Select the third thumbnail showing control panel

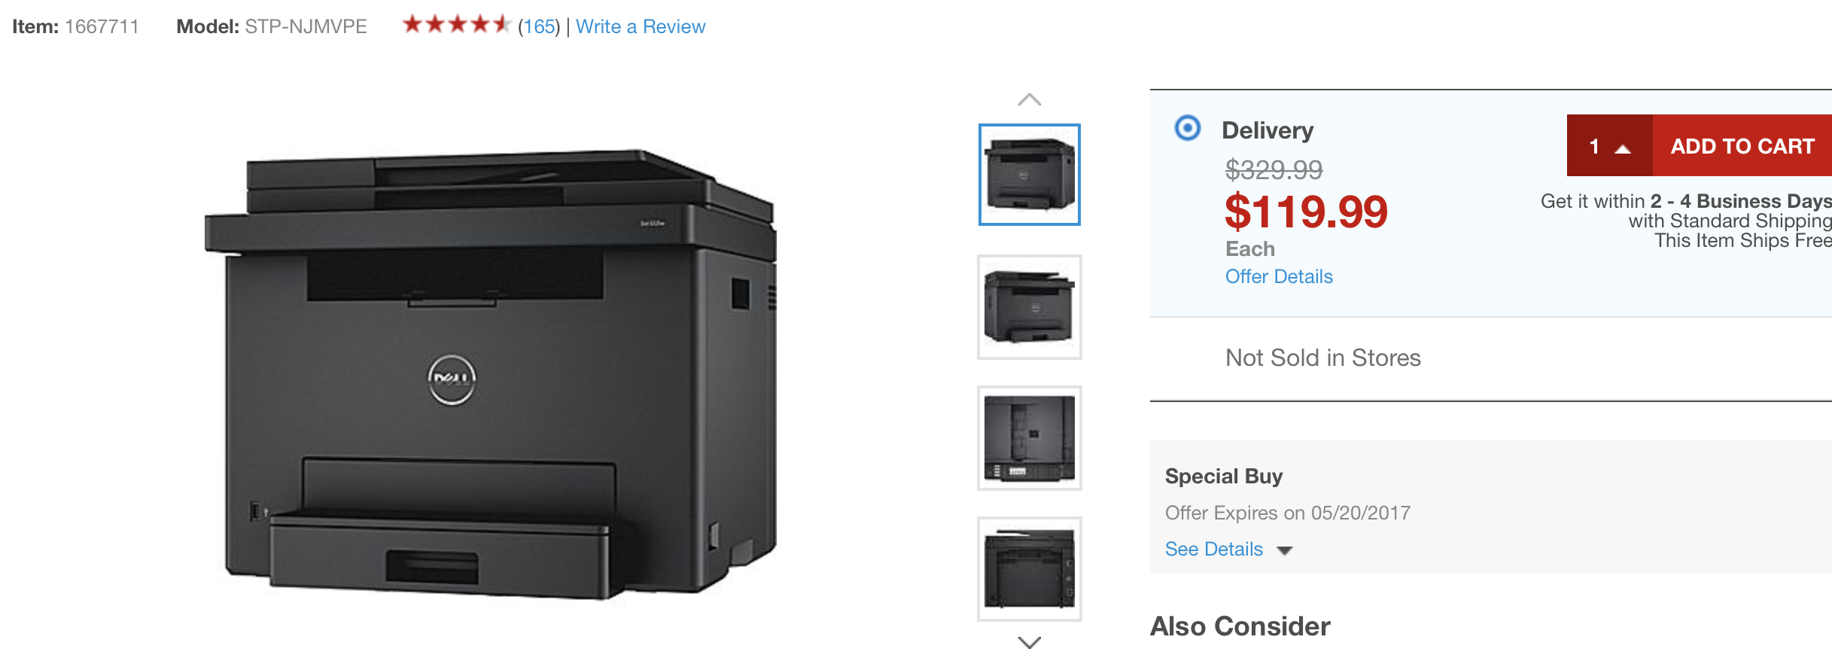tap(1029, 437)
